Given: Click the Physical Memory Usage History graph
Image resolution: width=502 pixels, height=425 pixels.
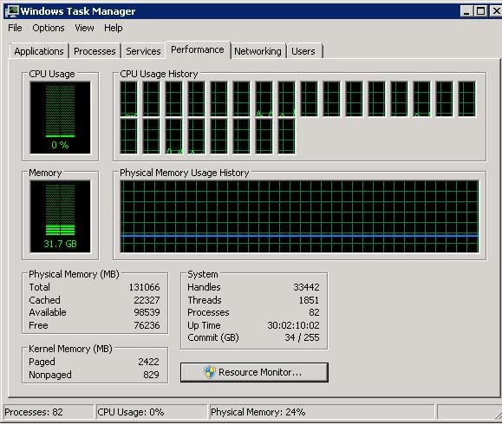Looking at the screenshot, I should coord(299,217).
